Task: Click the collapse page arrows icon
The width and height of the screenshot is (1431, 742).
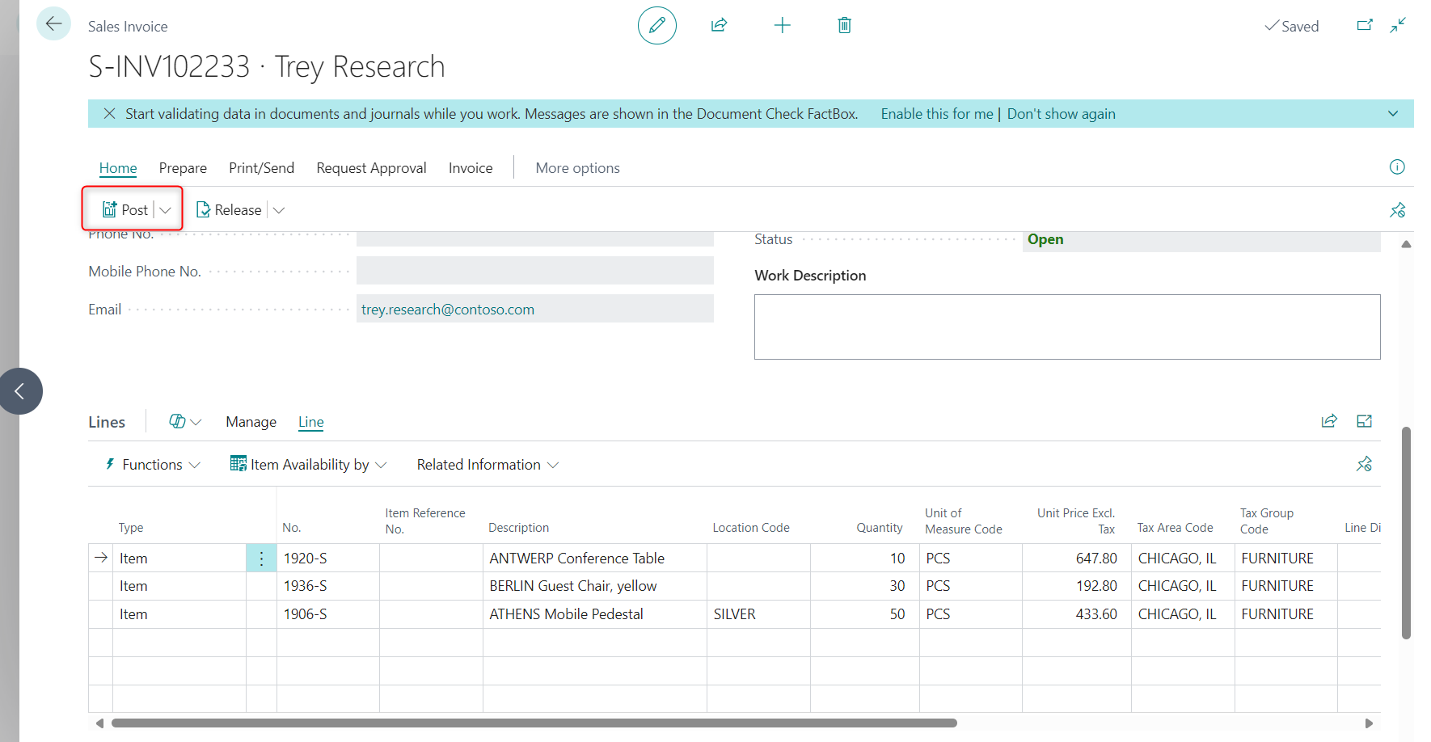Action: coord(1398,25)
